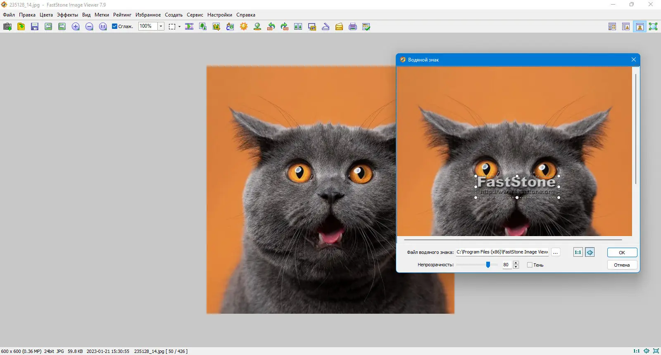Viewport: 661px width, 355px height.
Task: Click the Zoom in magnifier icon
Action: point(76,26)
